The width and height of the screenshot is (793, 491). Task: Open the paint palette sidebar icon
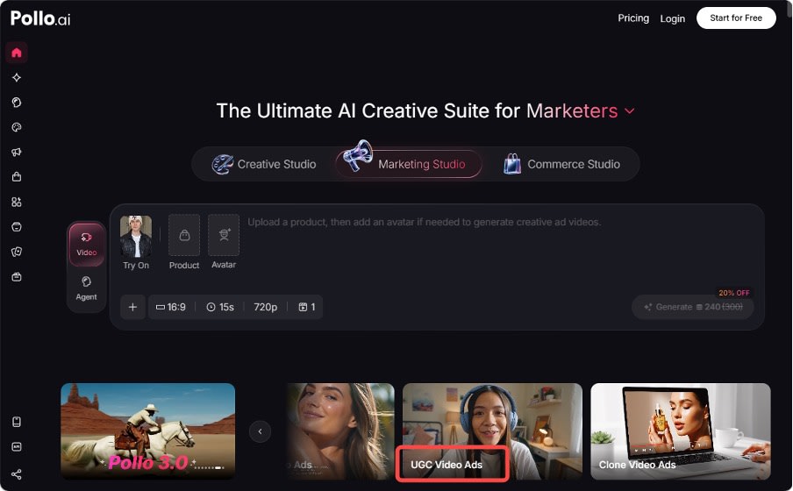pos(17,127)
